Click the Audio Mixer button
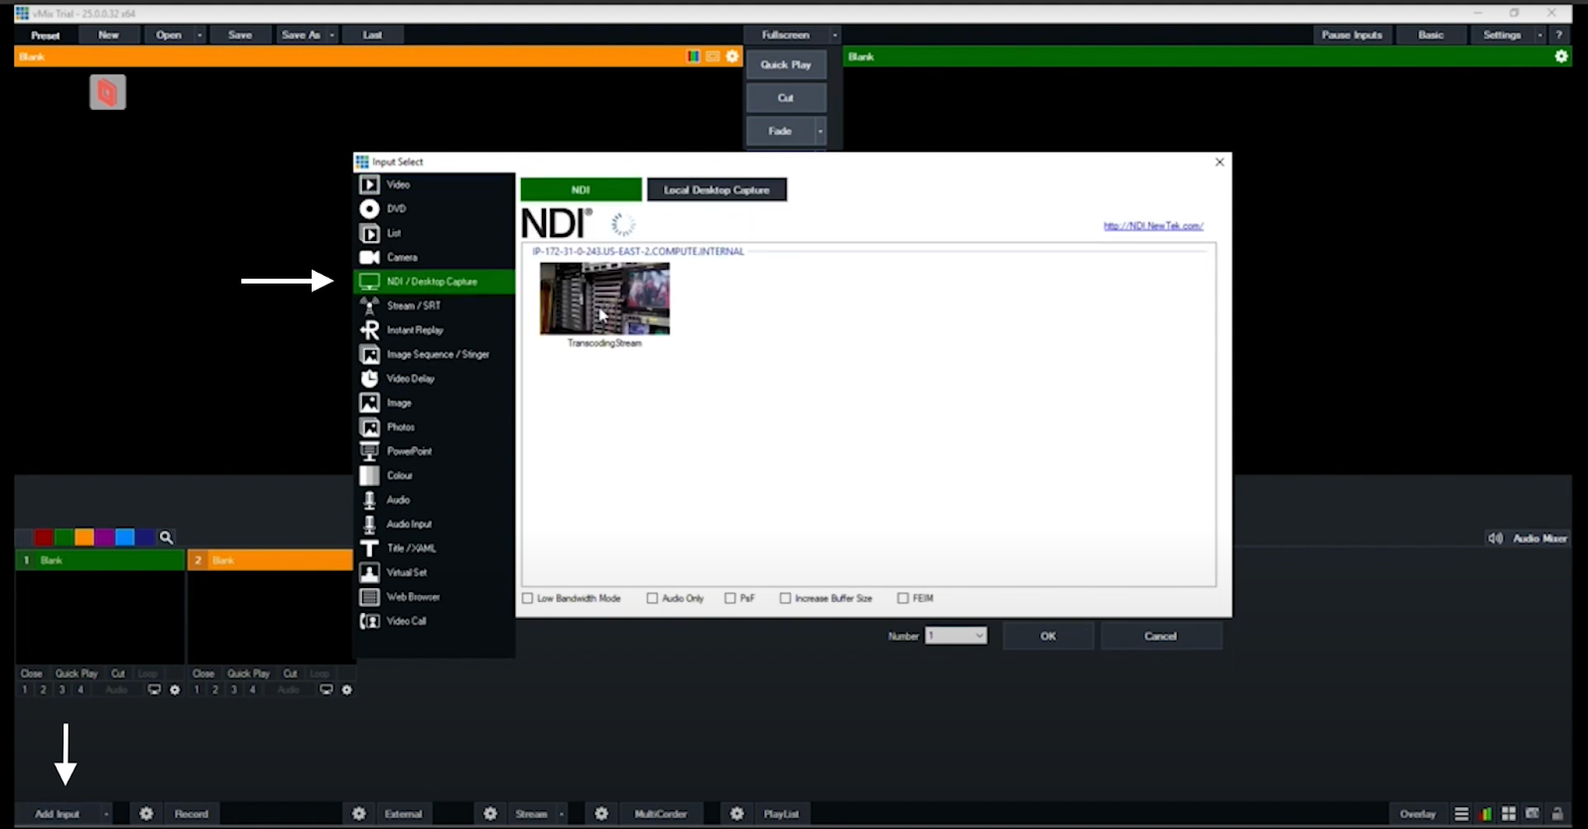This screenshot has height=829, width=1588. (1527, 538)
